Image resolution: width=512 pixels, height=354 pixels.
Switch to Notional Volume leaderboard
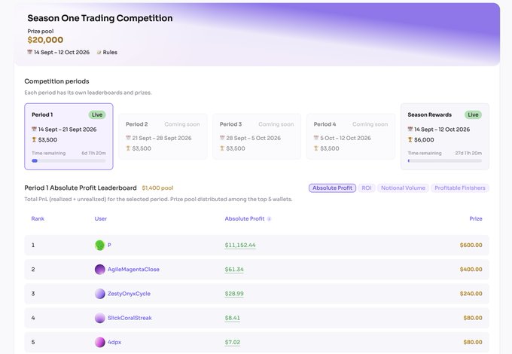pyautogui.click(x=403, y=188)
